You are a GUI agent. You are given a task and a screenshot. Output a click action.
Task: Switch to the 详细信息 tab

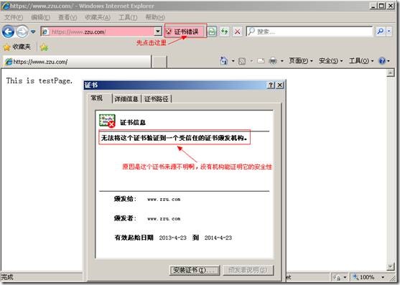tap(126, 99)
